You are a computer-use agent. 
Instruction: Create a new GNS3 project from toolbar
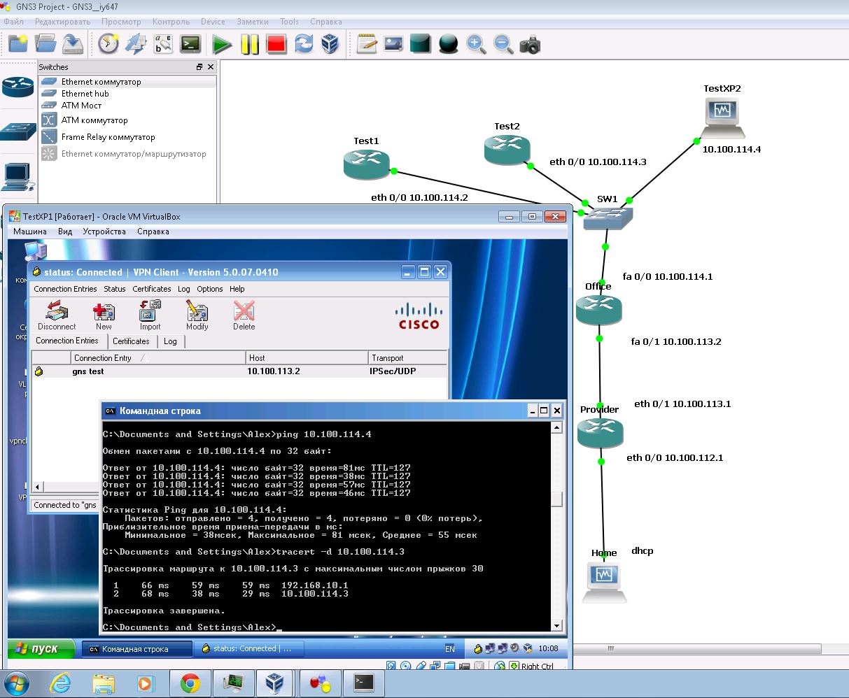click(x=17, y=45)
